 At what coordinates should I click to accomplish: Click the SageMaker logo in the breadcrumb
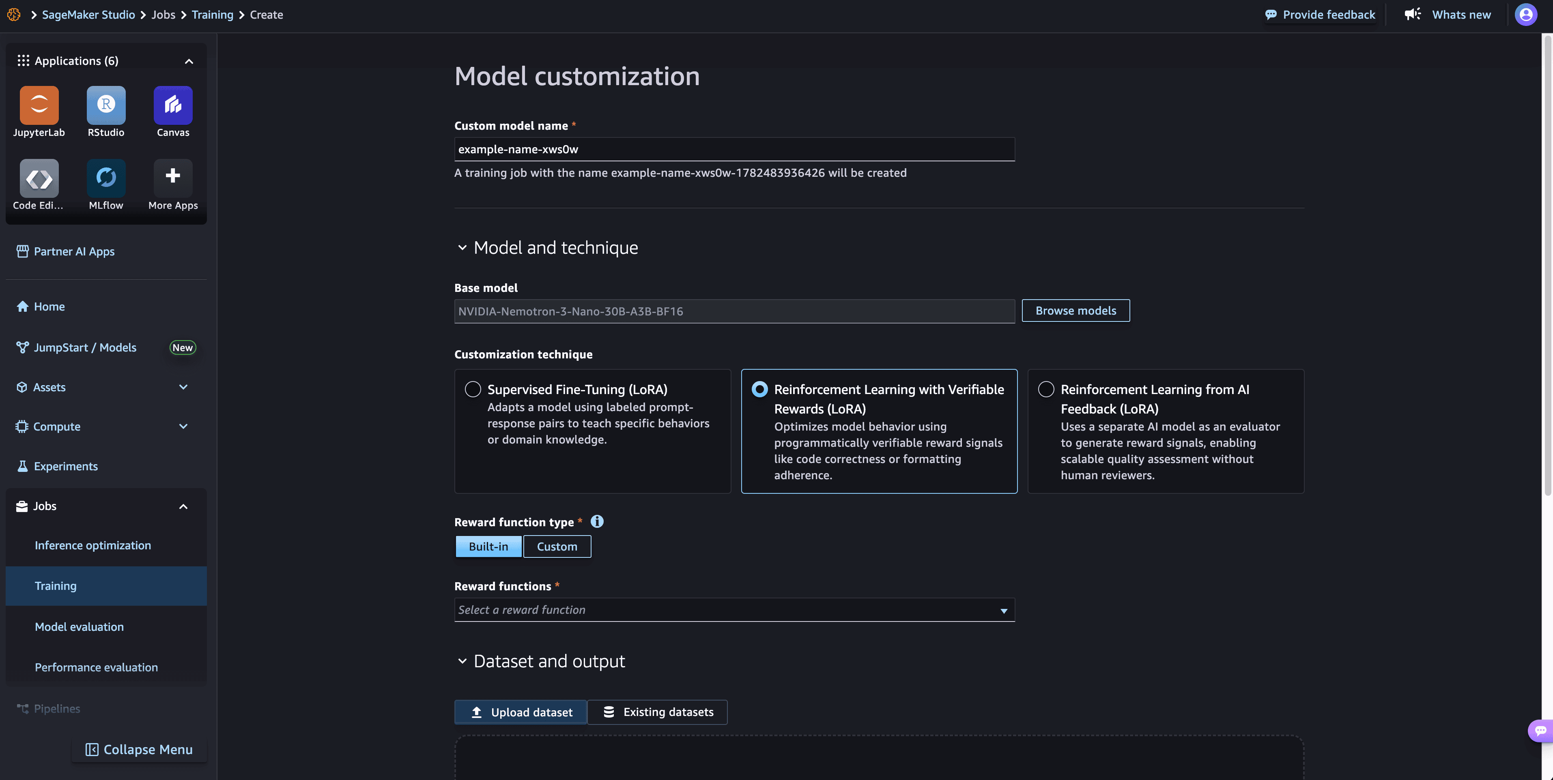click(14, 15)
